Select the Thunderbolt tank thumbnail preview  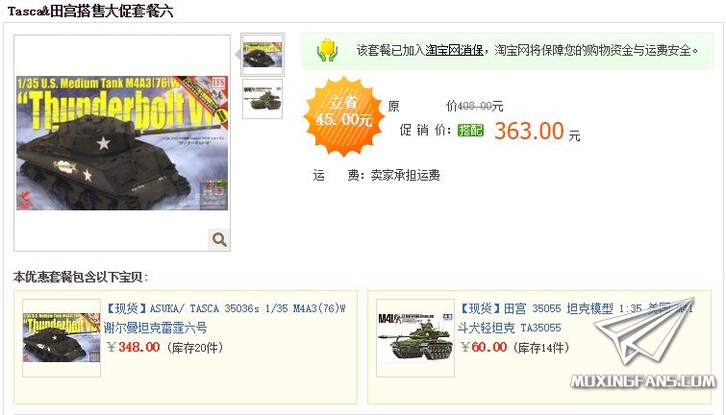[x=263, y=55]
